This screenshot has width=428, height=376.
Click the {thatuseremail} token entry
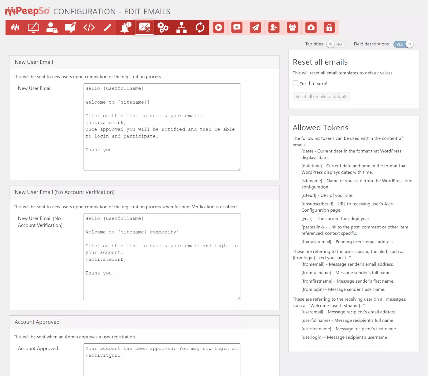click(348, 242)
